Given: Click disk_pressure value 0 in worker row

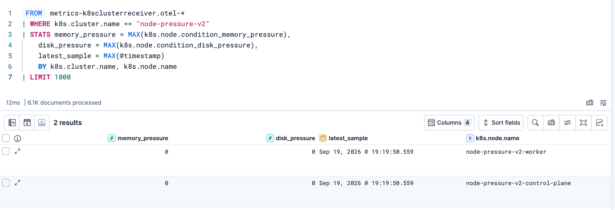Looking at the screenshot, I should pos(313,152).
